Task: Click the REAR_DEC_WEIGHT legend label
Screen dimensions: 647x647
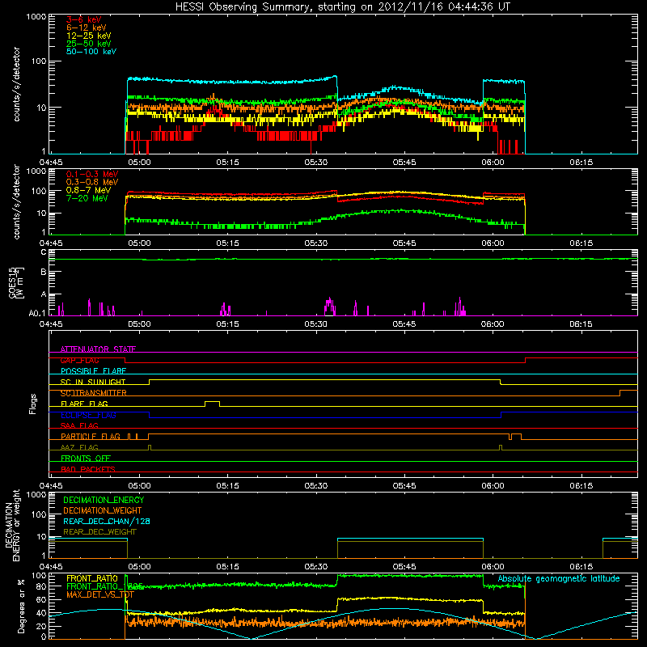Action: [99, 532]
